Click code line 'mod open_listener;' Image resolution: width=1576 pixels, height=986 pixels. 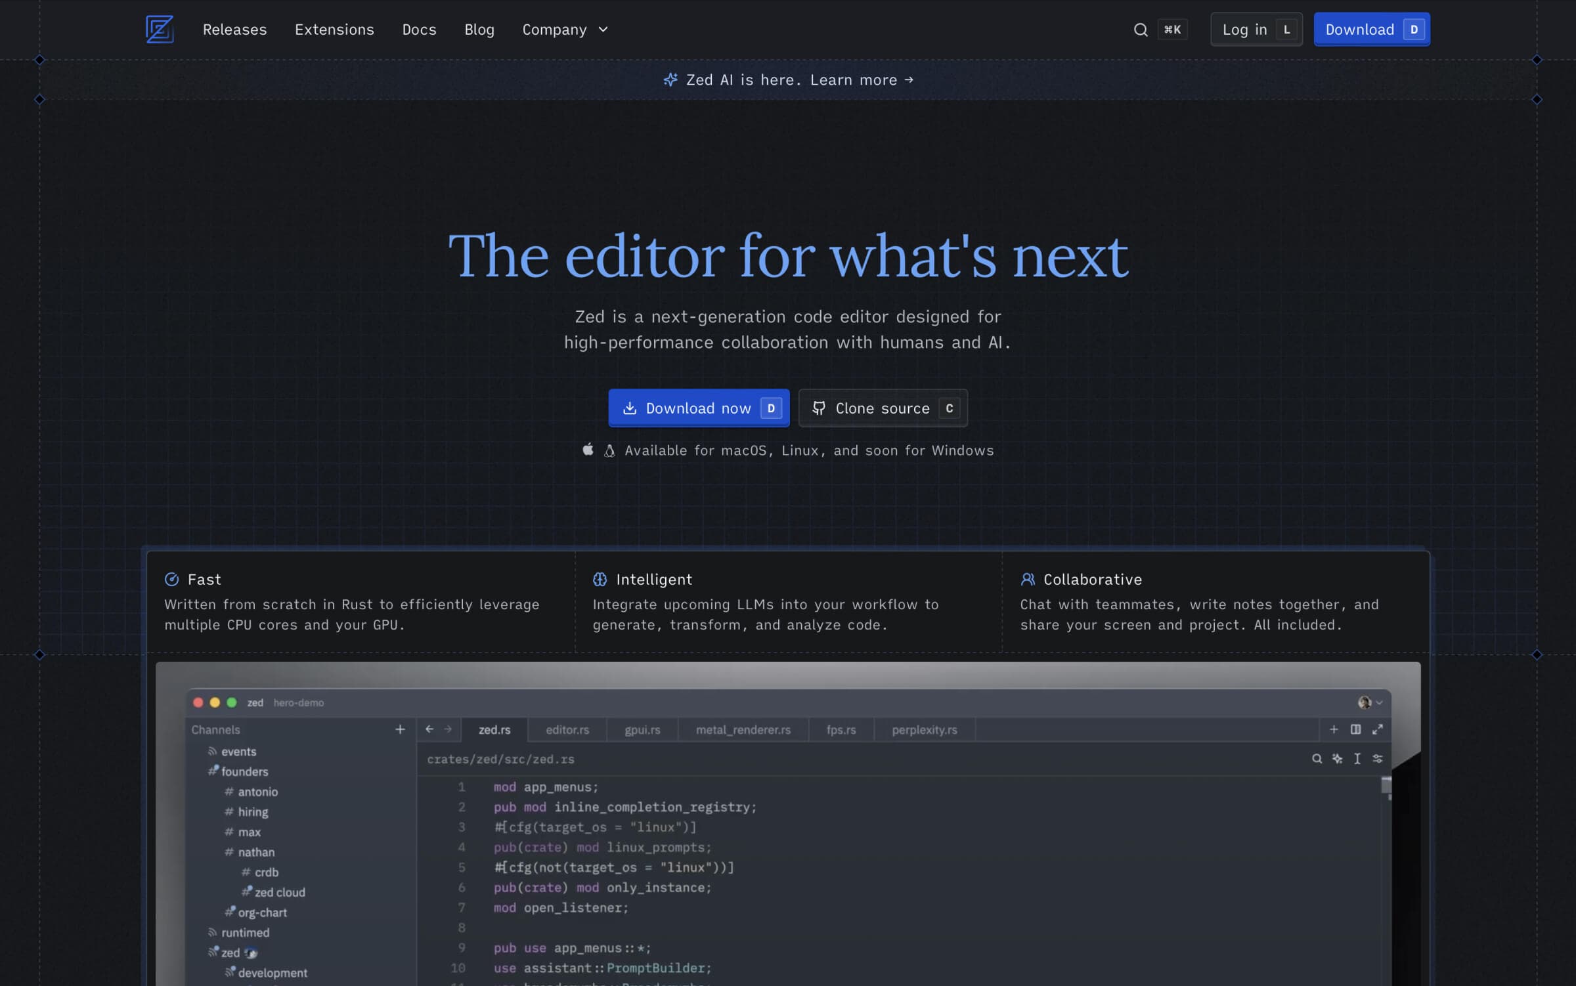tap(561, 907)
